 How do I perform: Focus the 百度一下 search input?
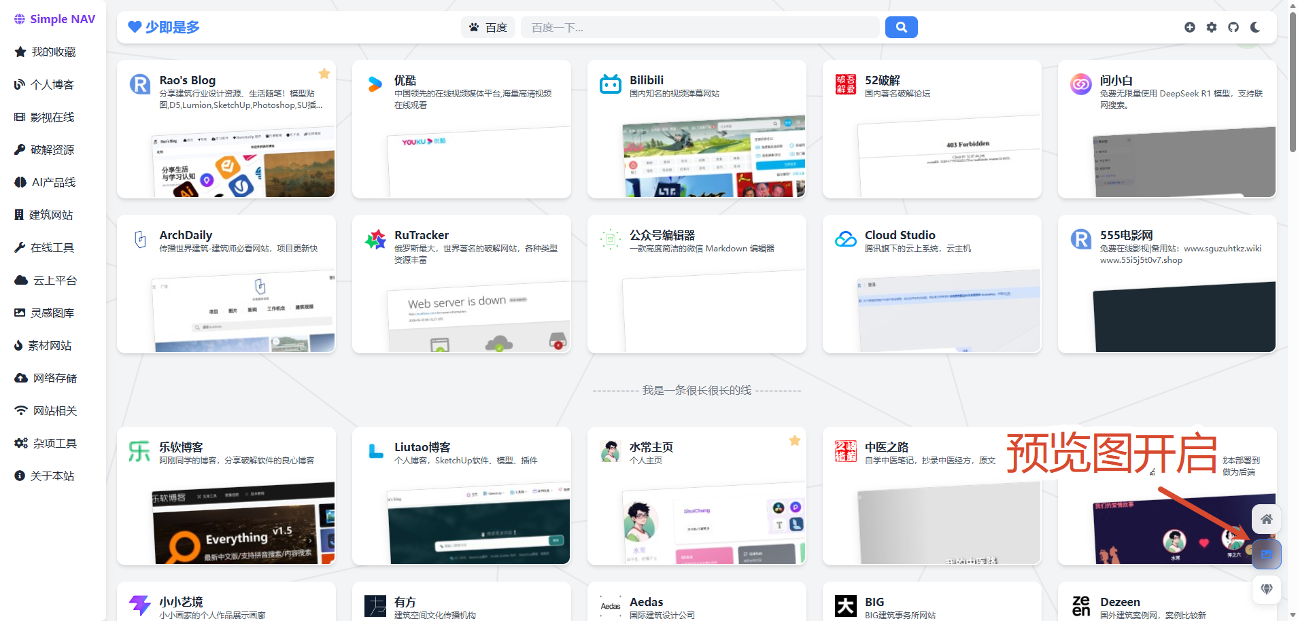[x=700, y=27]
